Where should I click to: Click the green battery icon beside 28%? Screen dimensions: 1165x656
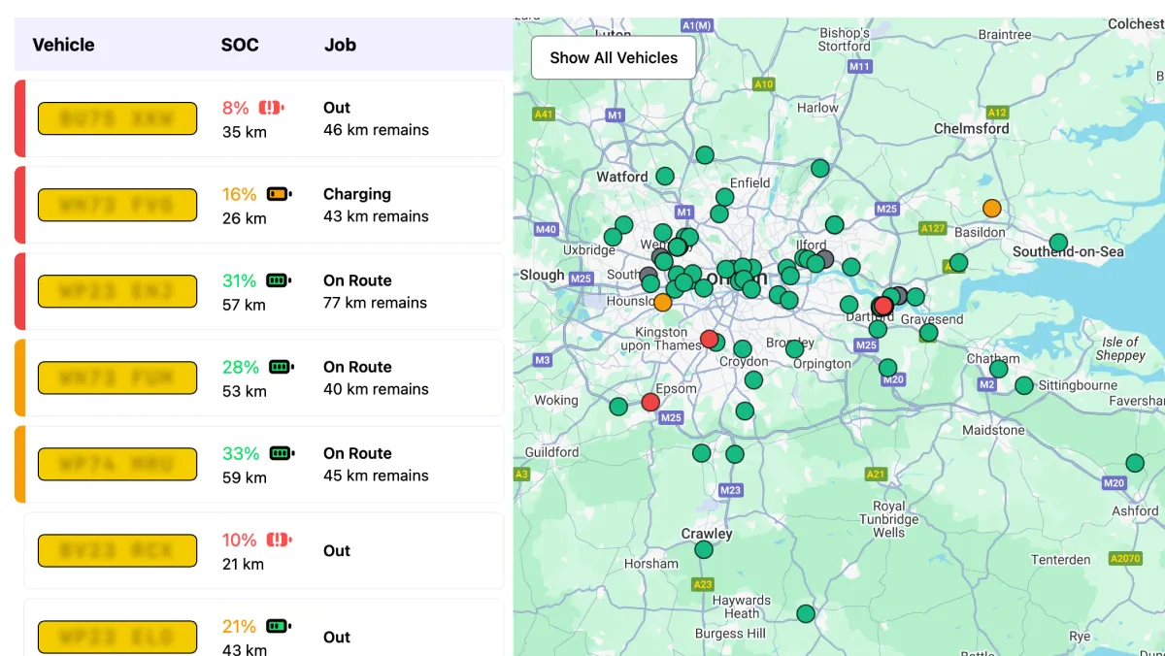point(281,367)
